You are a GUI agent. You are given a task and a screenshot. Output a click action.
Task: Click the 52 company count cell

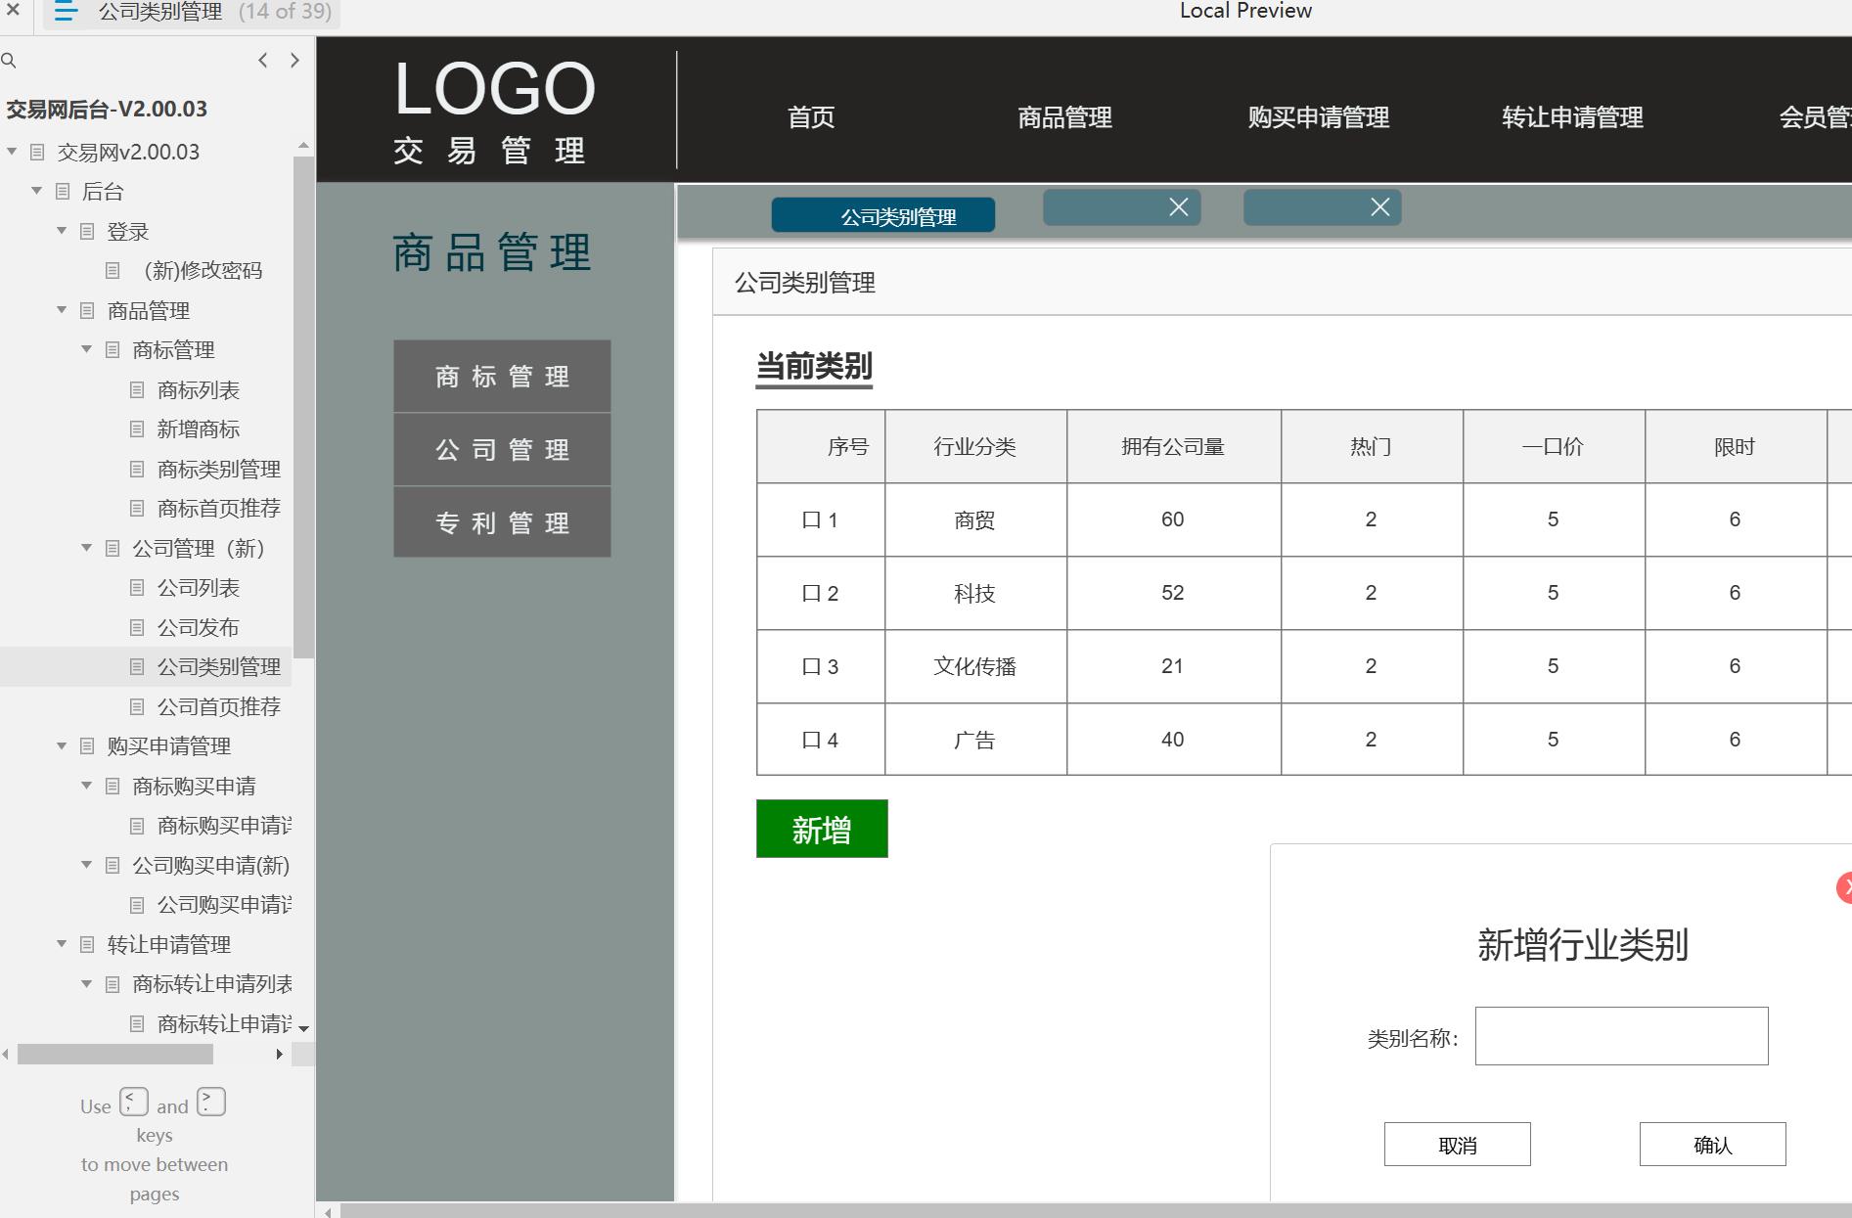(x=1173, y=593)
